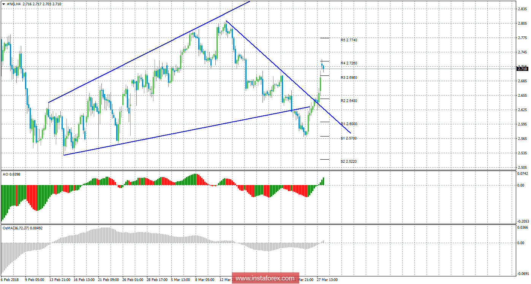This screenshot has width=531, height=284.
Task: Click the 2.535 price axis value
Action: click(523, 153)
